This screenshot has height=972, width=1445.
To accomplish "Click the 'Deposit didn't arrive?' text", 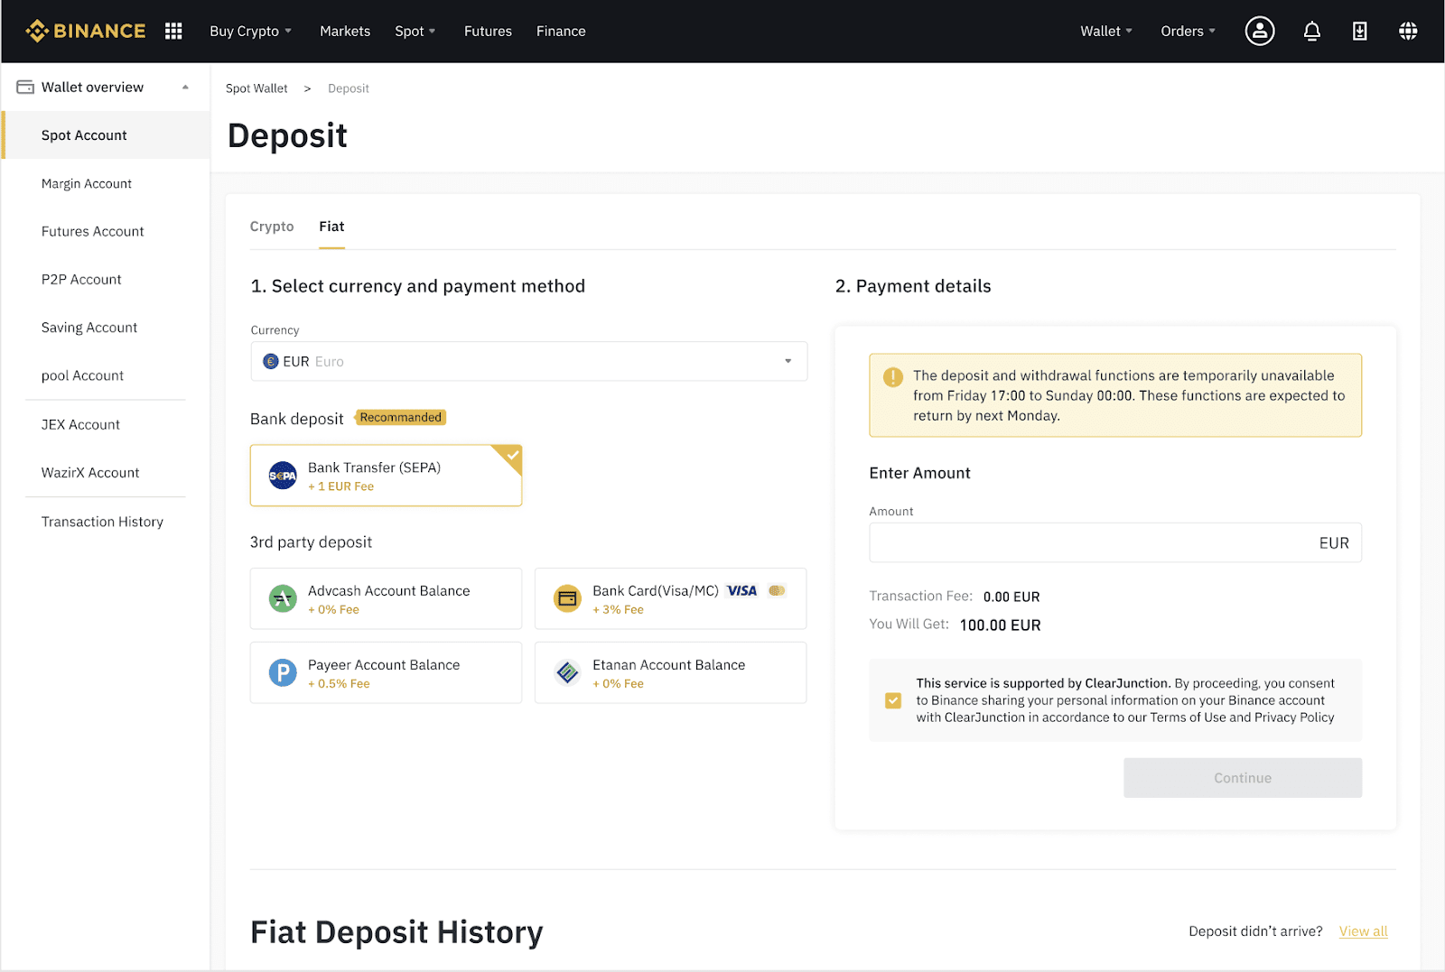I will 1255,931.
